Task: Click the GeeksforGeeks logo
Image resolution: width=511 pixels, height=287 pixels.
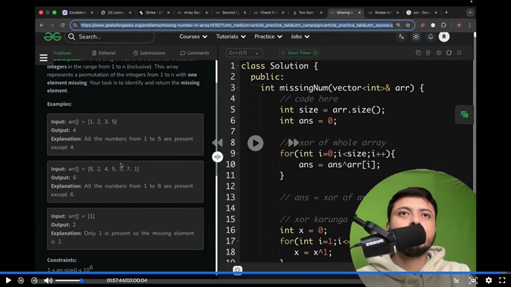Action: click(x=52, y=37)
